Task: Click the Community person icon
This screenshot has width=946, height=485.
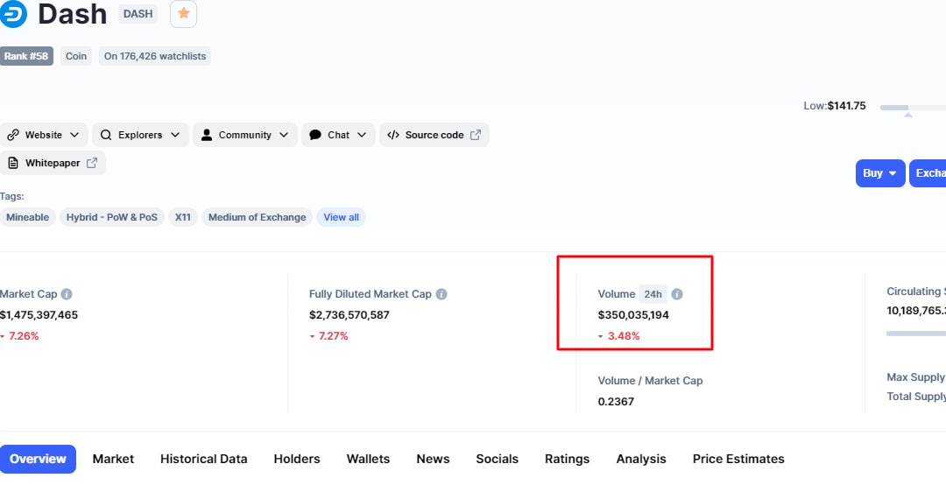Action: [x=207, y=135]
